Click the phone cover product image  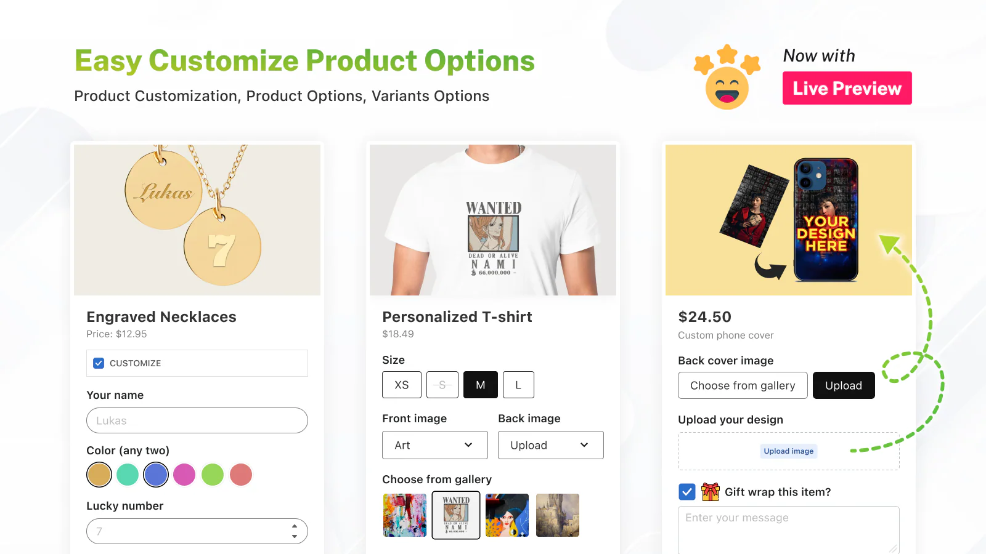point(789,220)
